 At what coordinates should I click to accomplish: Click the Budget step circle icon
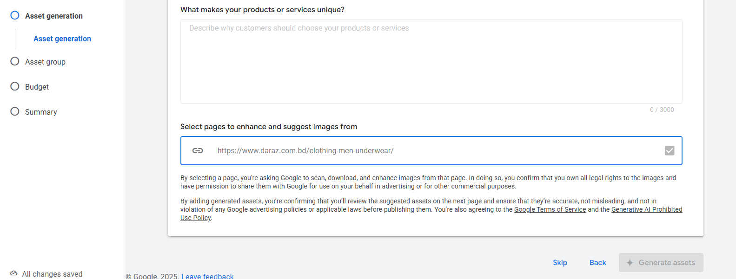15,86
